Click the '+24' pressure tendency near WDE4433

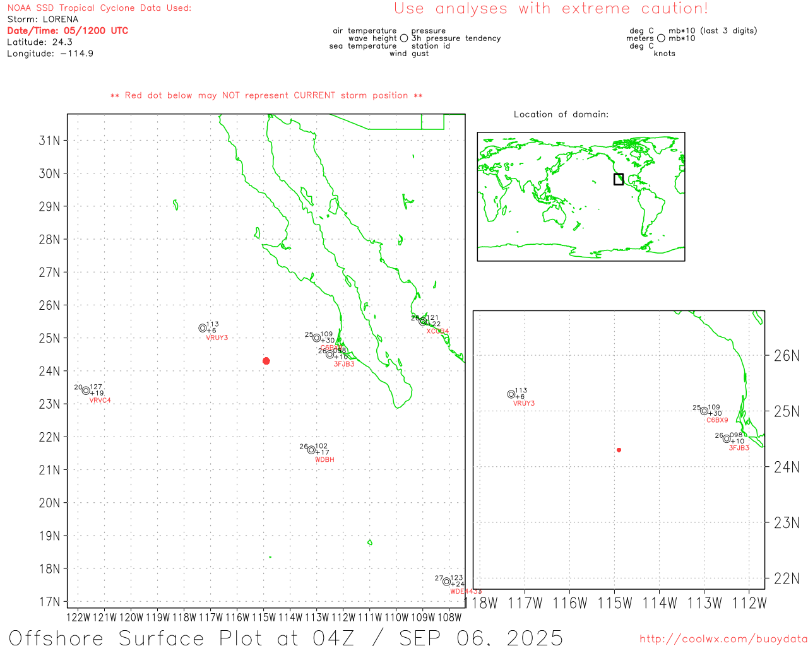tap(457, 584)
